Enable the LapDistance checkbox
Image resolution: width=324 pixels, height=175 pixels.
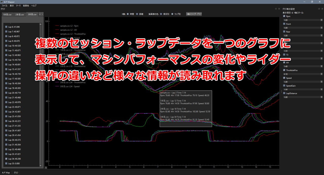(284, 93)
